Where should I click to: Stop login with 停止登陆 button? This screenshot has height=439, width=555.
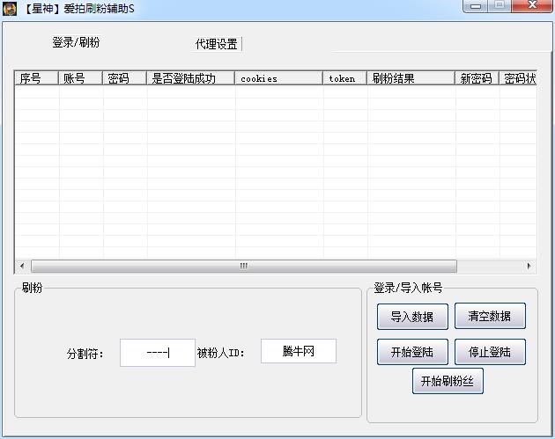tap(490, 352)
